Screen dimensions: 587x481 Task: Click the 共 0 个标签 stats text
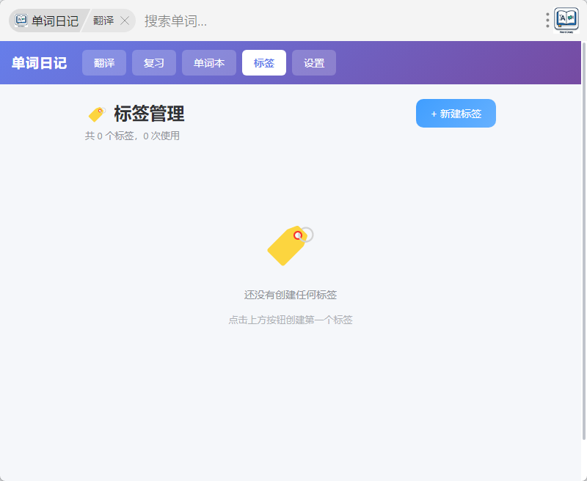pyautogui.click(x=132, y=136)
